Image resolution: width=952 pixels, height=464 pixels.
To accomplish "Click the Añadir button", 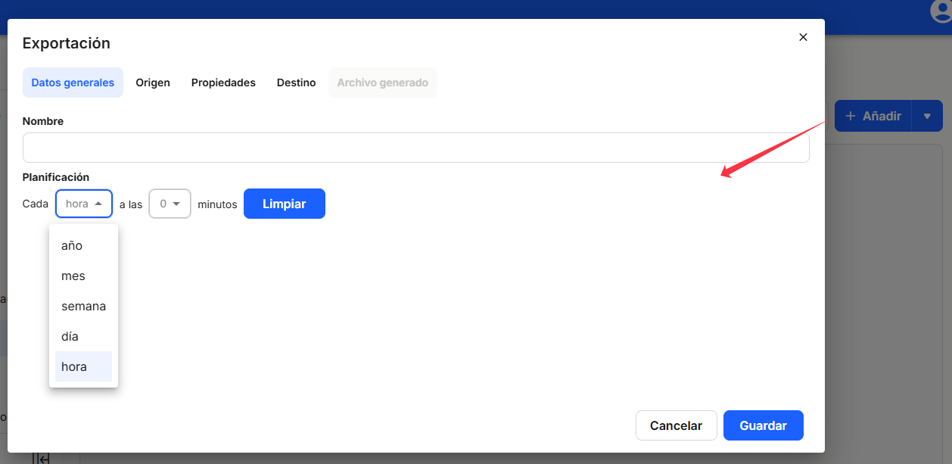I will coord(873,116).
